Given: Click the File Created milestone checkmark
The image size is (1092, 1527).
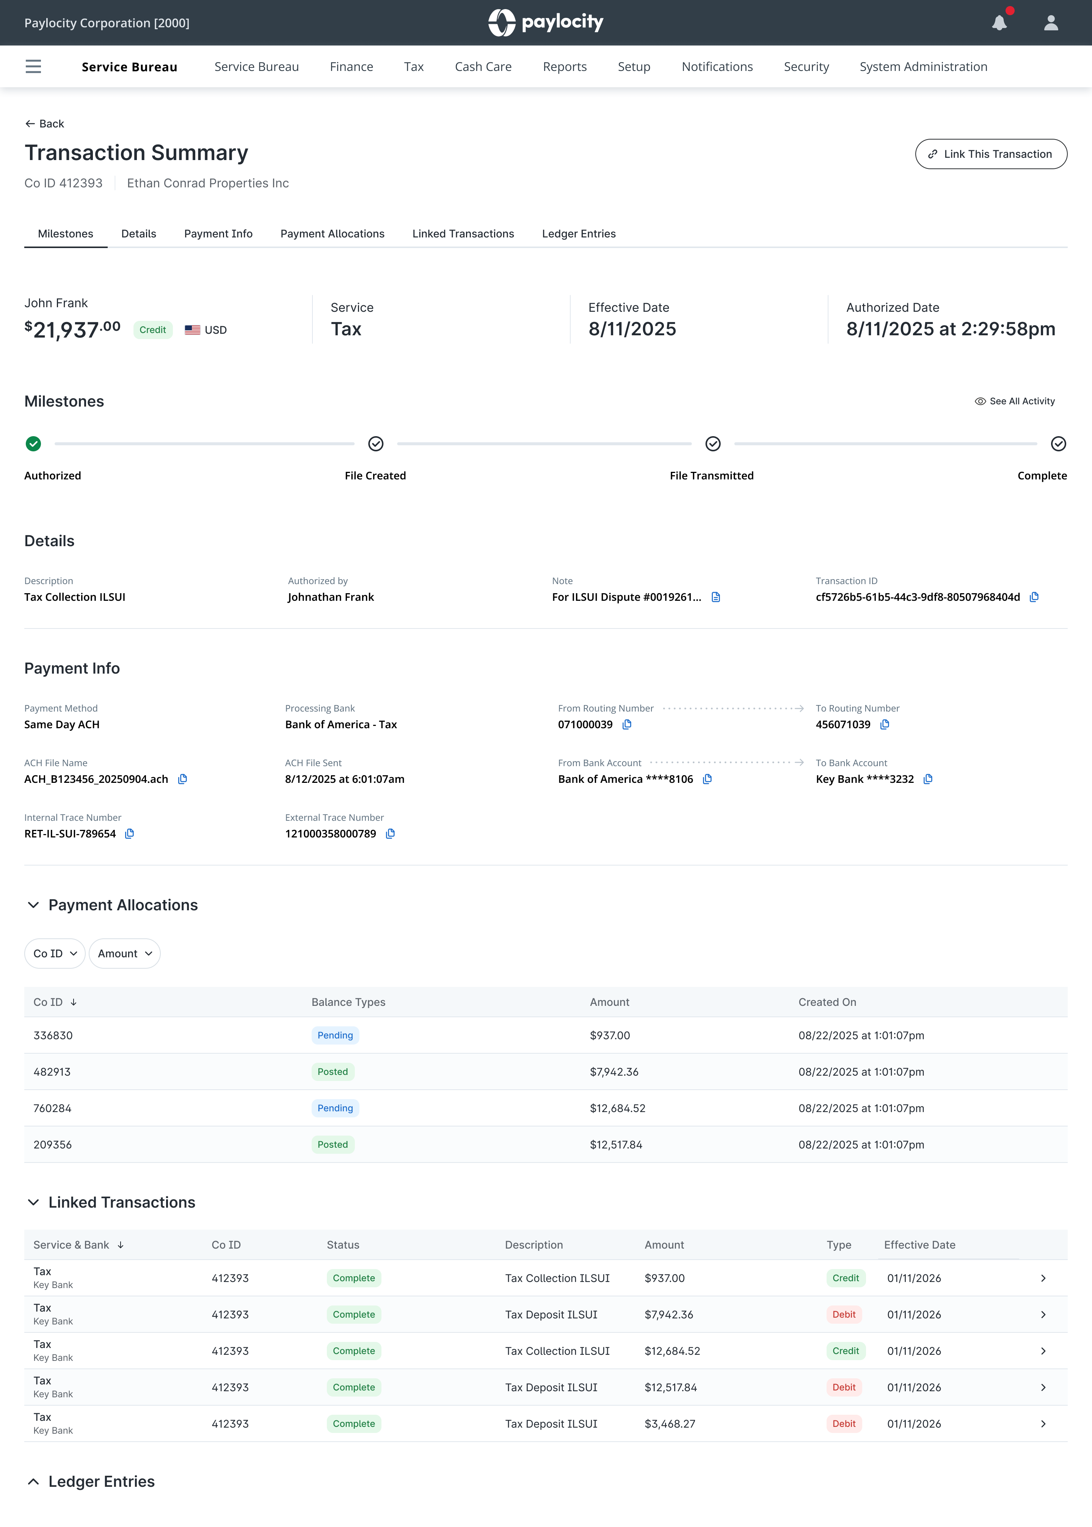Looking at the screenshot, I should coord(376,444).
